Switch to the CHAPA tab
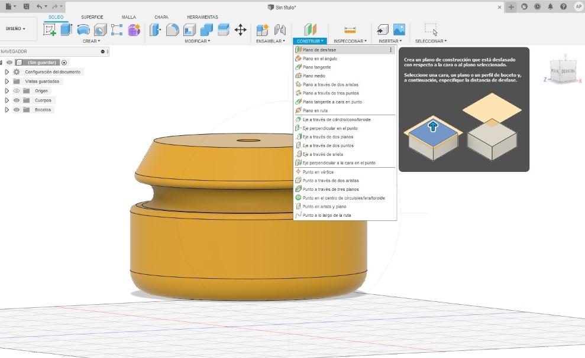 [161, 17]
